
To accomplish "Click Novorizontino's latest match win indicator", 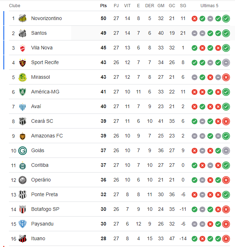I will coord(226,19).
